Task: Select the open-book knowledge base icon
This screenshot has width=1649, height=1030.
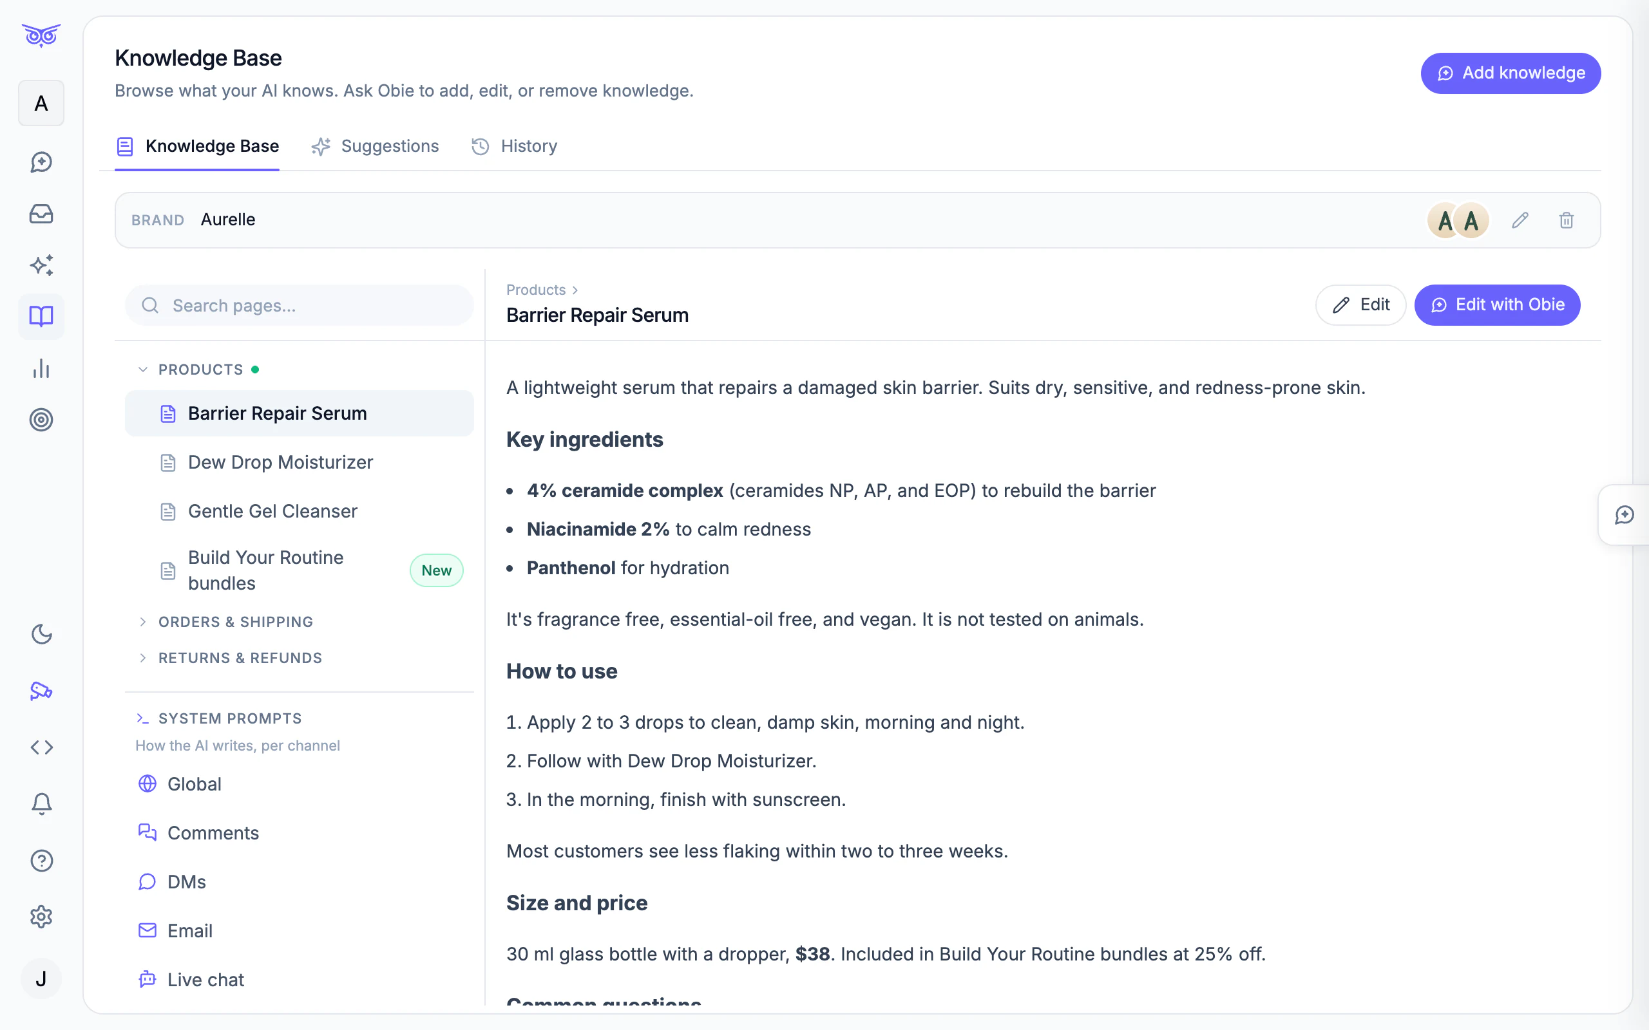Action: point(41,317)
